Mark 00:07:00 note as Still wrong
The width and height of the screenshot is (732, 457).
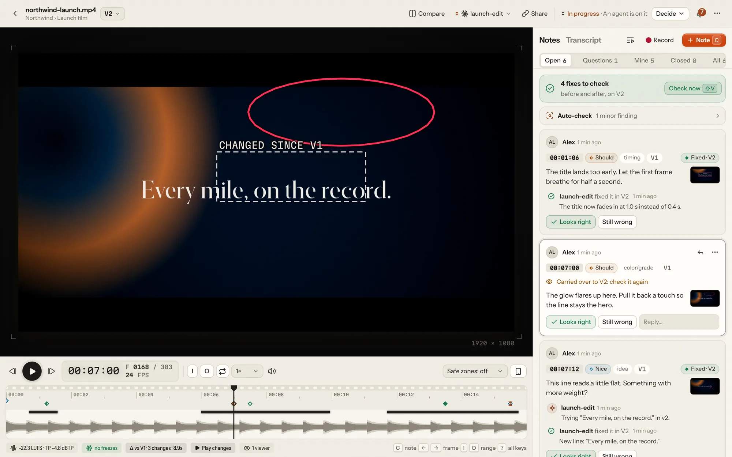pos(617,322)
